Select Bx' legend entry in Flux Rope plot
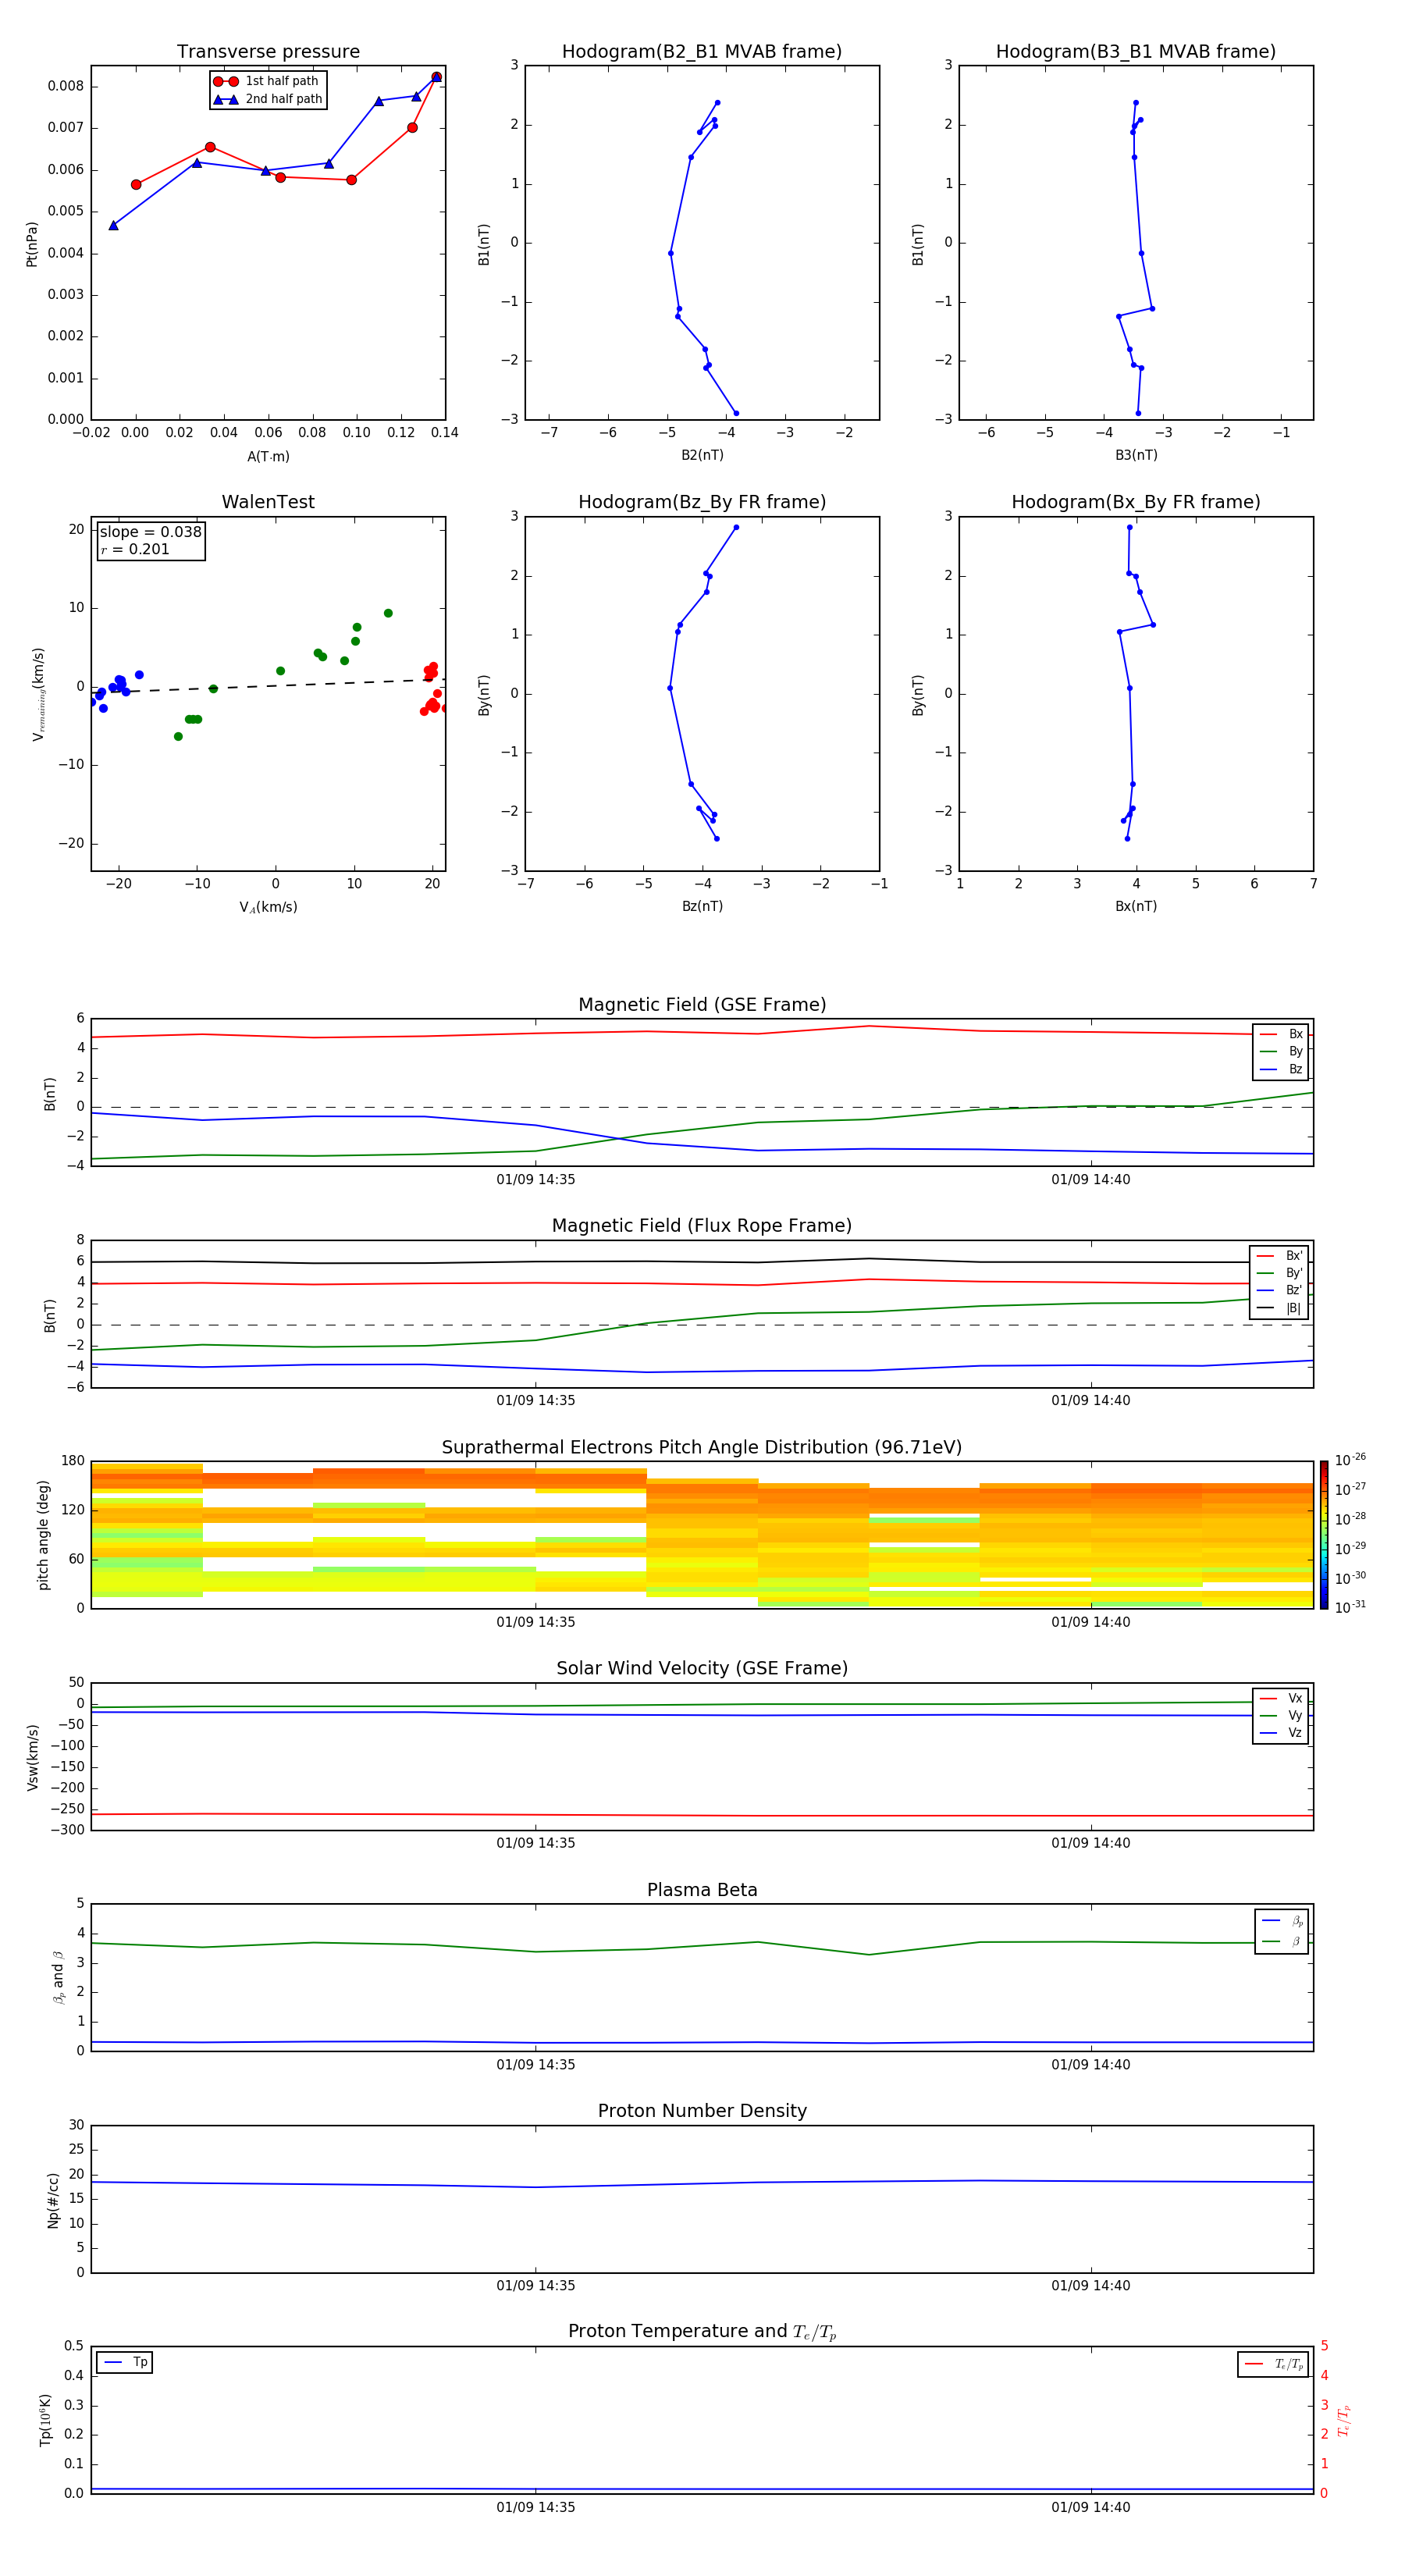This screenshot has width=1405, height=2576. click(1279, 1256)
